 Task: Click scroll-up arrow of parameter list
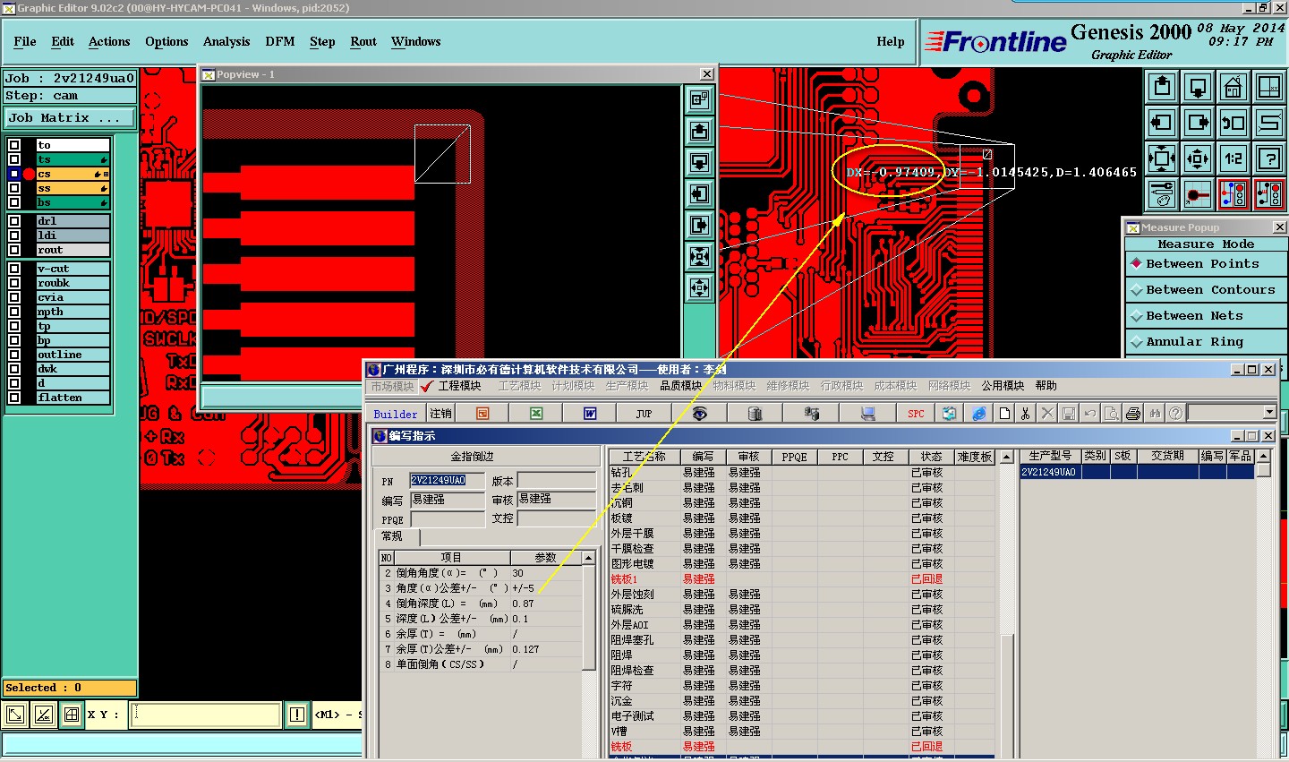pos(589,558)
